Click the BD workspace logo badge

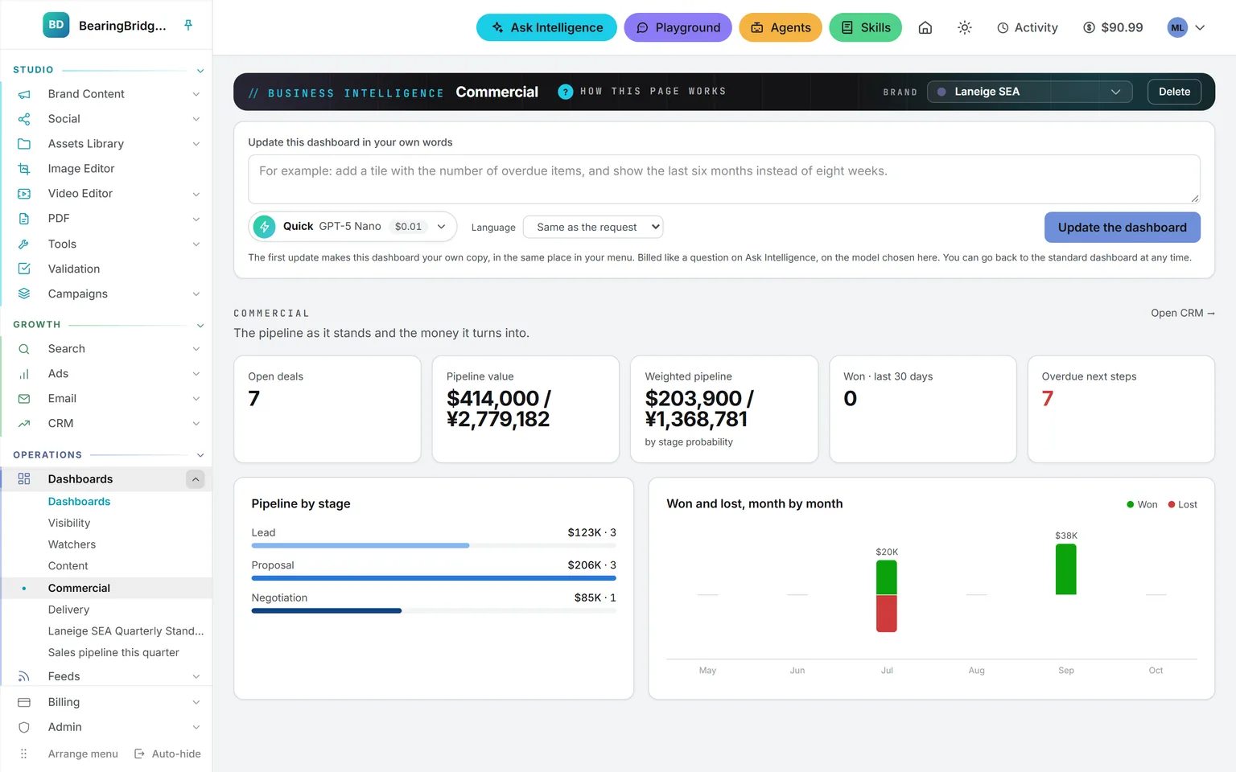coord(56,25)
